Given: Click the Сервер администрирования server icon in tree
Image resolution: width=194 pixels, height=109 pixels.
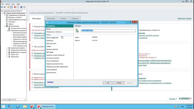Looking at the screenshot, I should coord(5,13).
